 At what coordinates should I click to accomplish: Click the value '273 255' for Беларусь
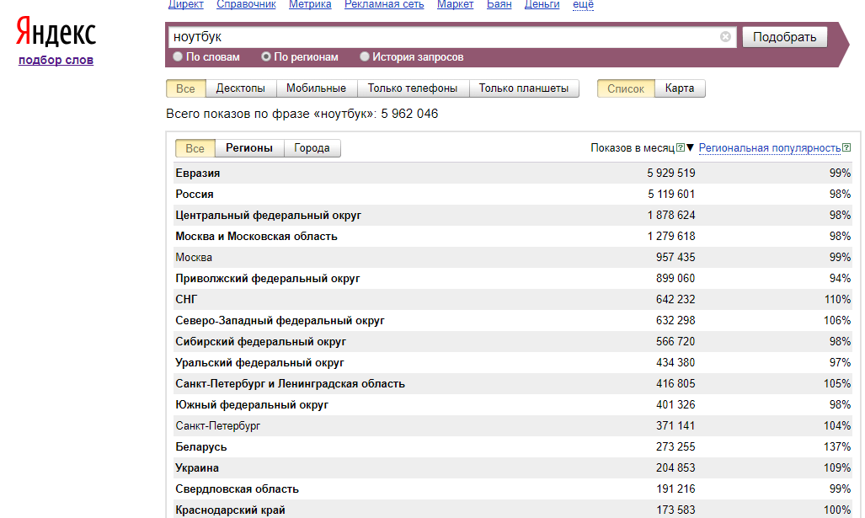[x=675, y=446]
